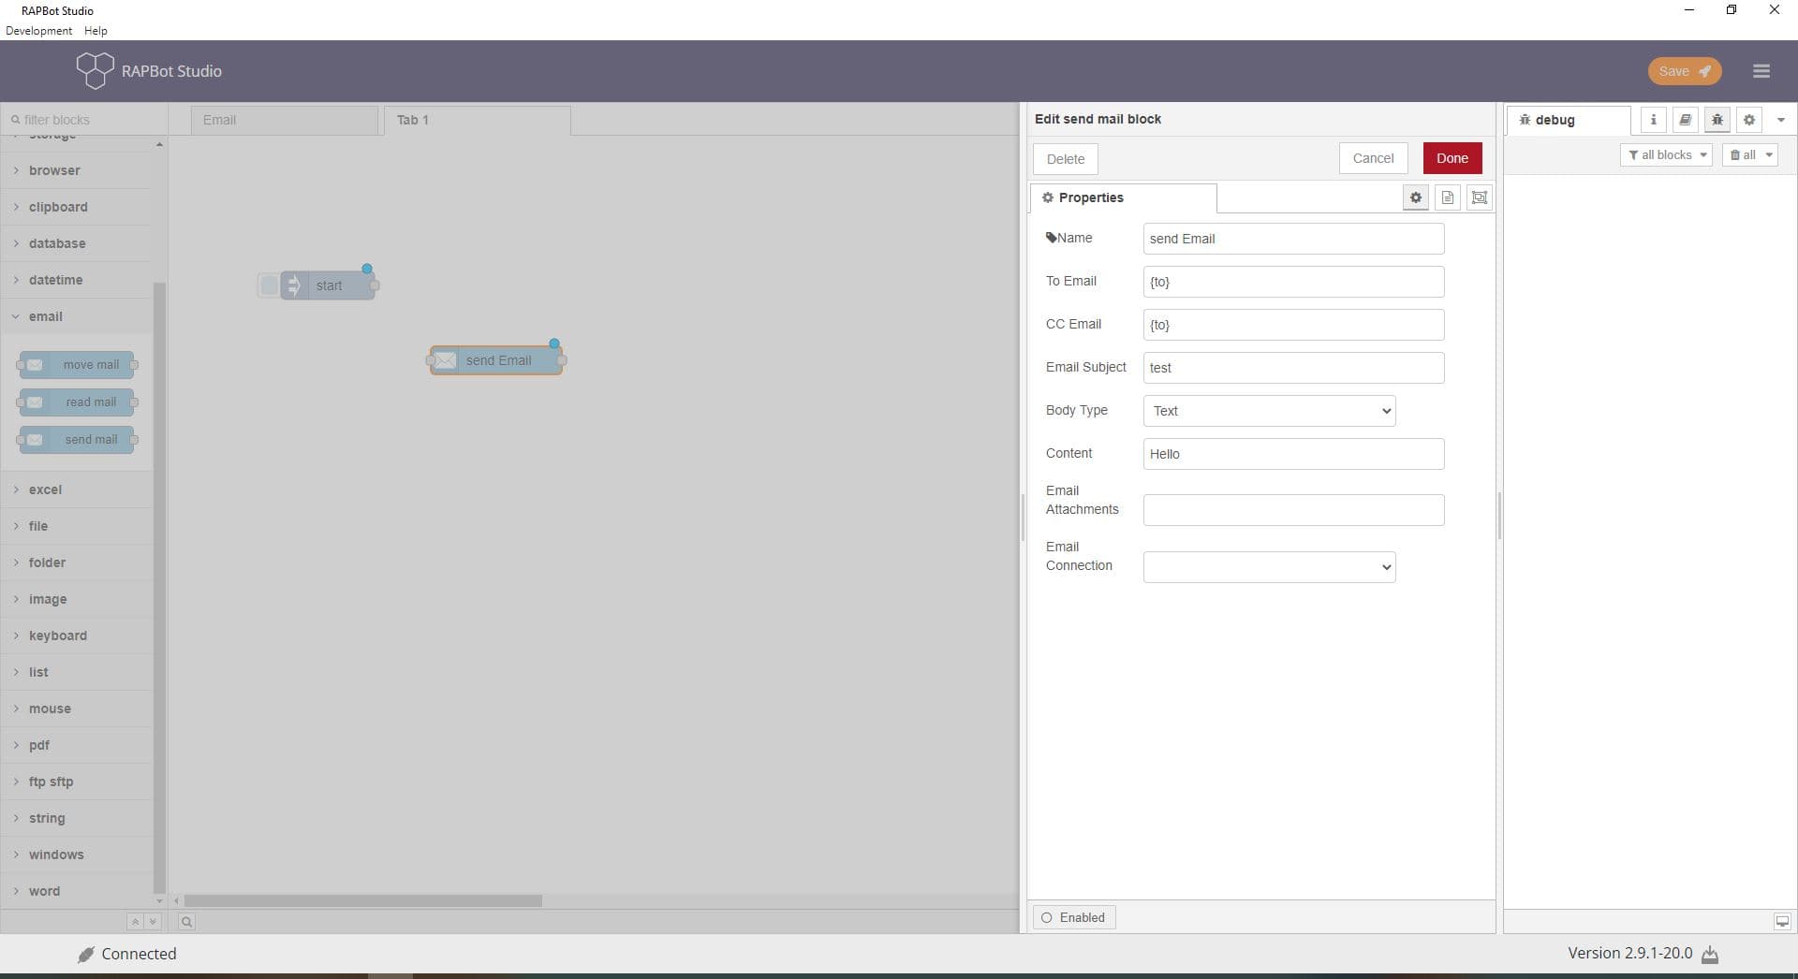Open the configuration gear sidebar icon
Image resolution: width=1798 pixels, height=979 pixels.
(x=1748, y=120)
